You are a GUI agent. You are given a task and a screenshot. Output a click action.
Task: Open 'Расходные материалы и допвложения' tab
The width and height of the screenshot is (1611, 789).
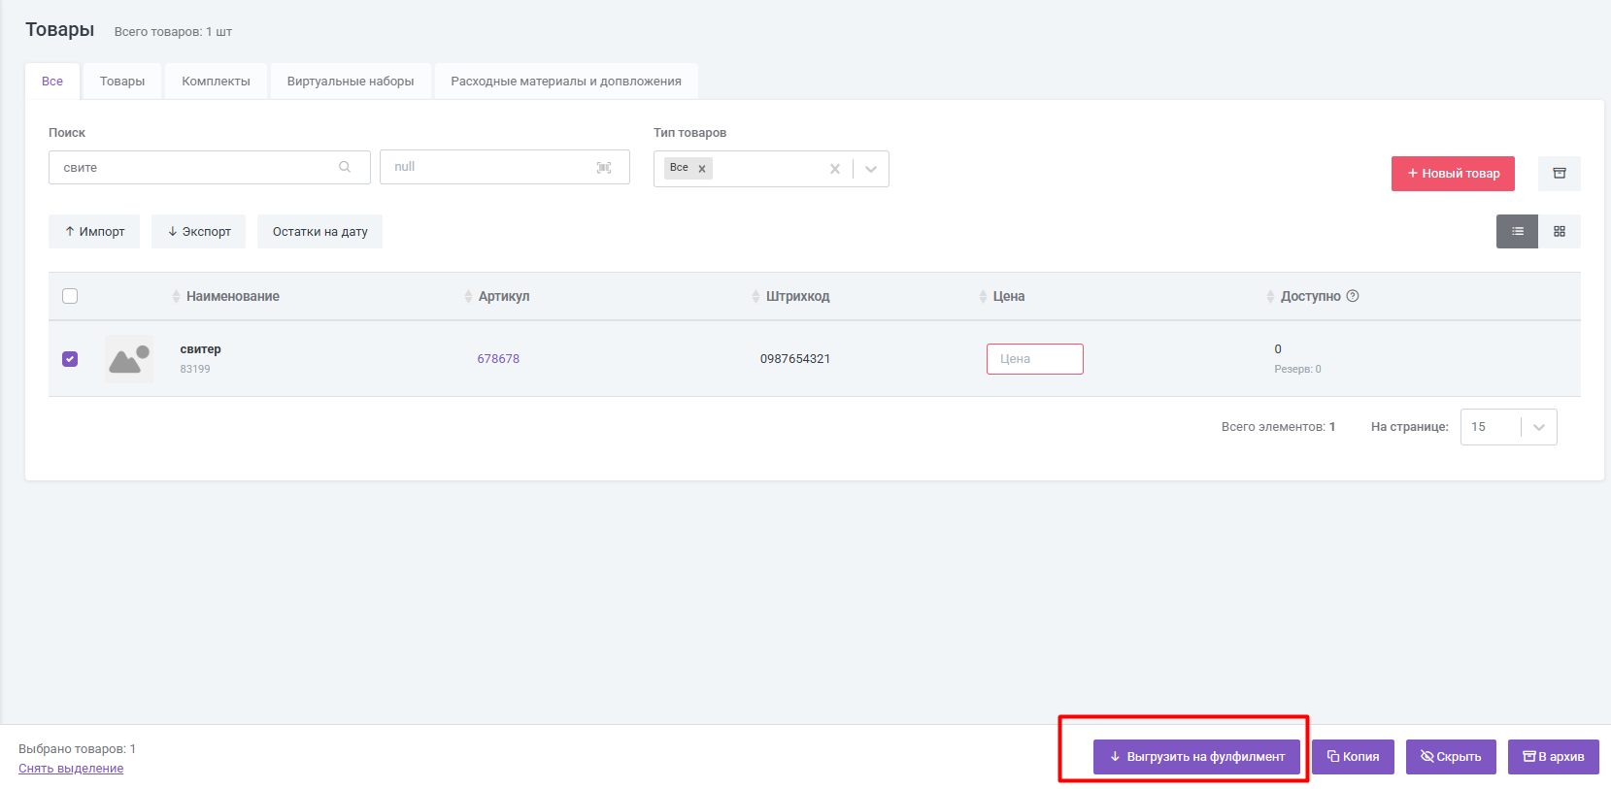pyautogui.click(x=566, y=82)
